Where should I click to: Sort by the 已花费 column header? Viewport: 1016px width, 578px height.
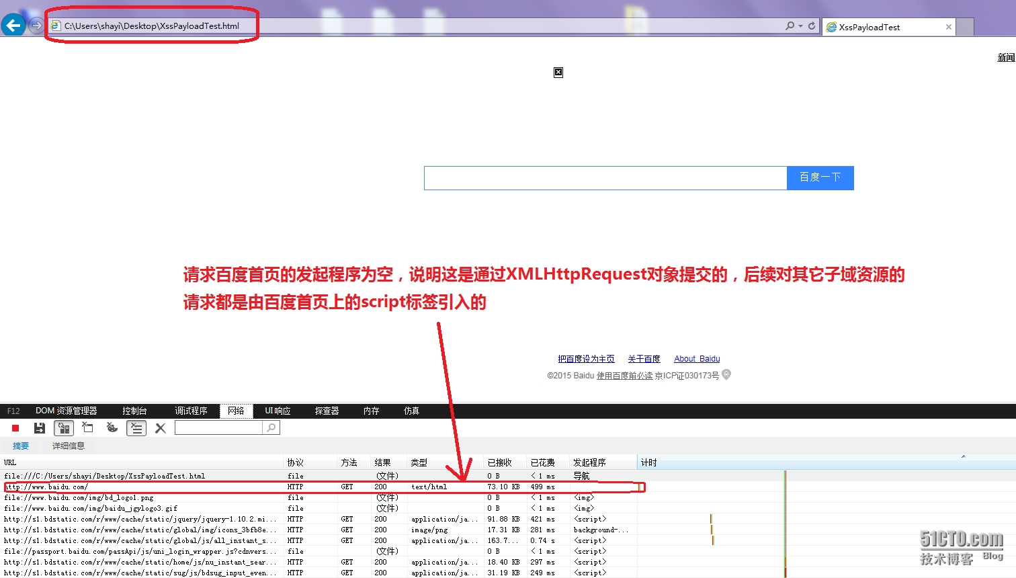(x=548, y=462)
